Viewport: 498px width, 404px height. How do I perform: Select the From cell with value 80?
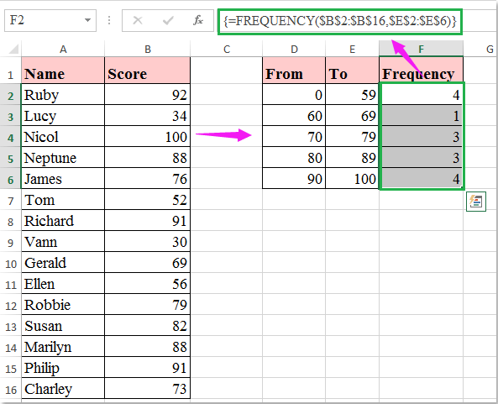click(294, 157)
